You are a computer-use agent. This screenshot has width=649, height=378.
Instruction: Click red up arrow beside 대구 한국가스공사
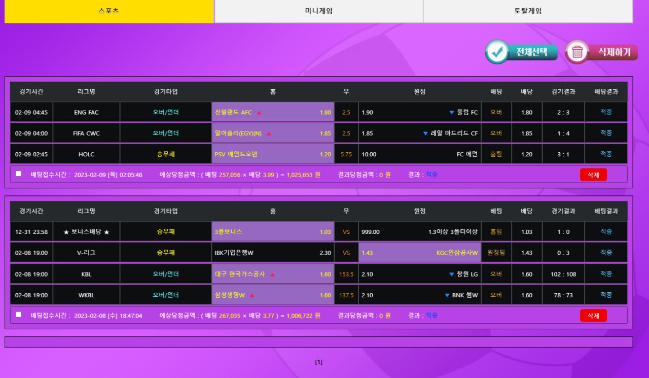(272, 274)
